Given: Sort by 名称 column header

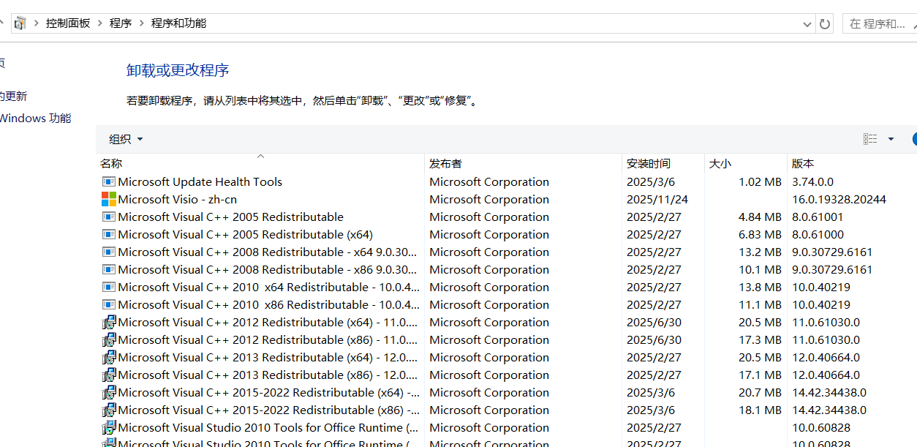Looking at the screenshot, I should click(x=260, y=163).
